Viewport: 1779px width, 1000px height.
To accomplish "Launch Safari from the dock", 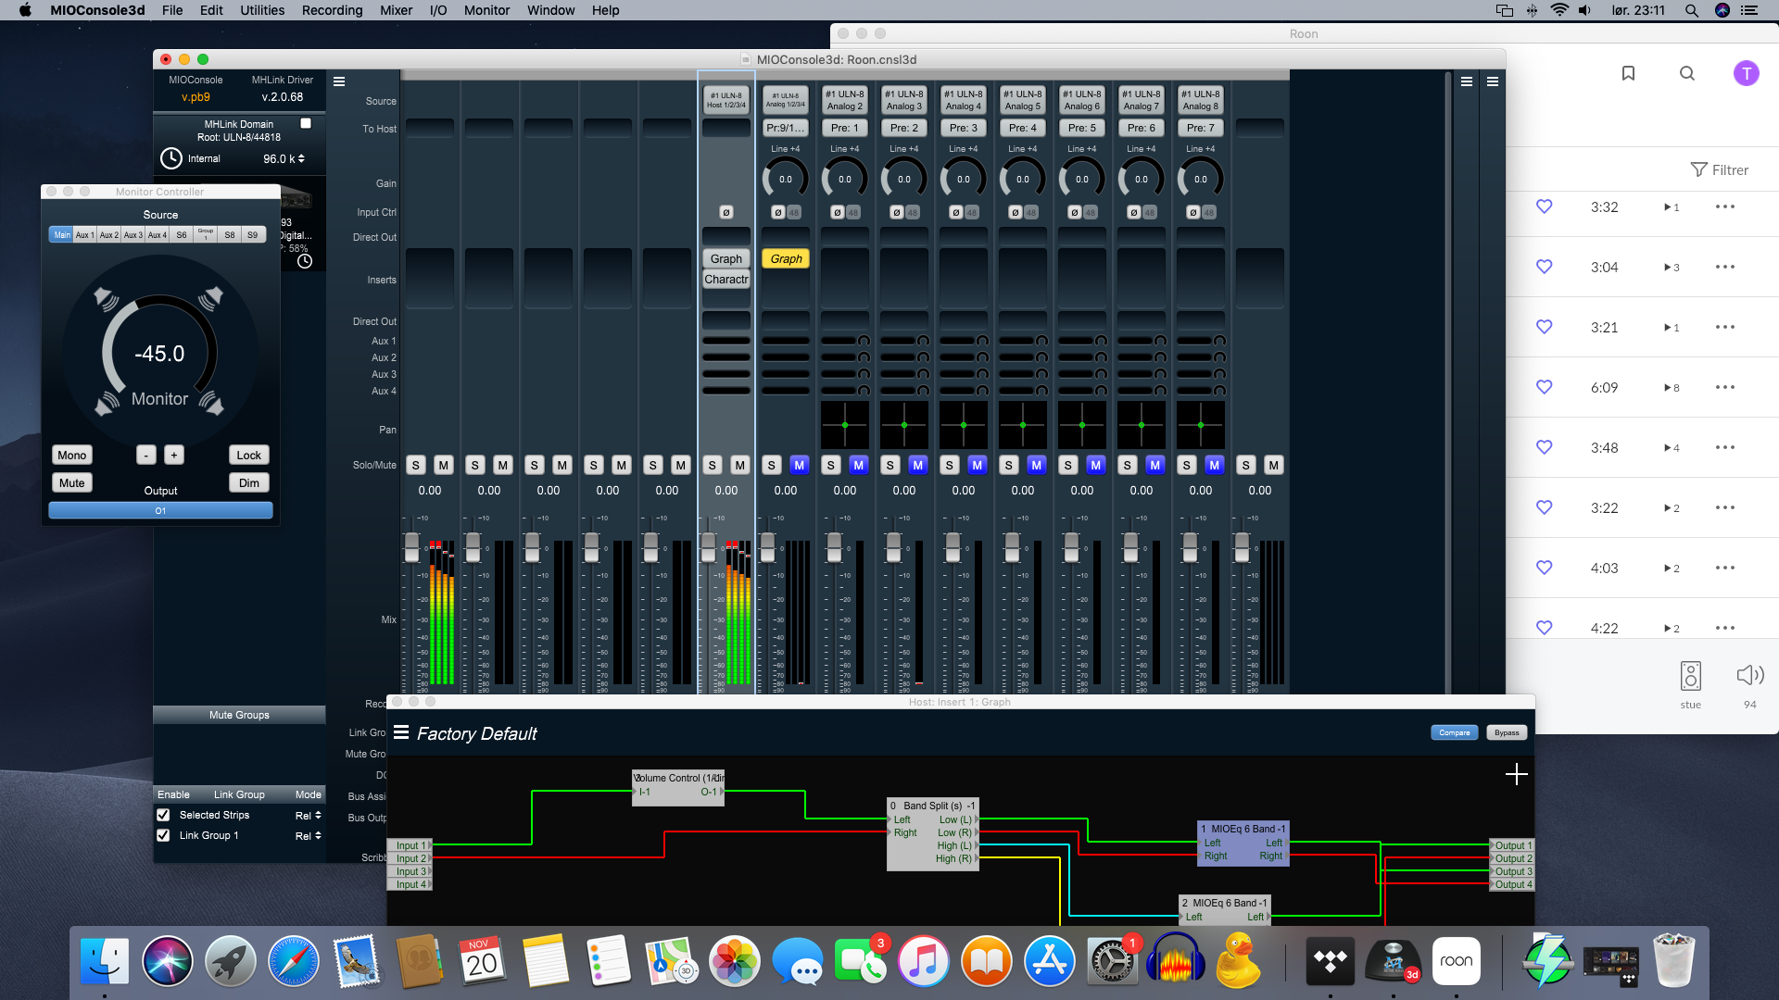I will (x=294, y=961).
